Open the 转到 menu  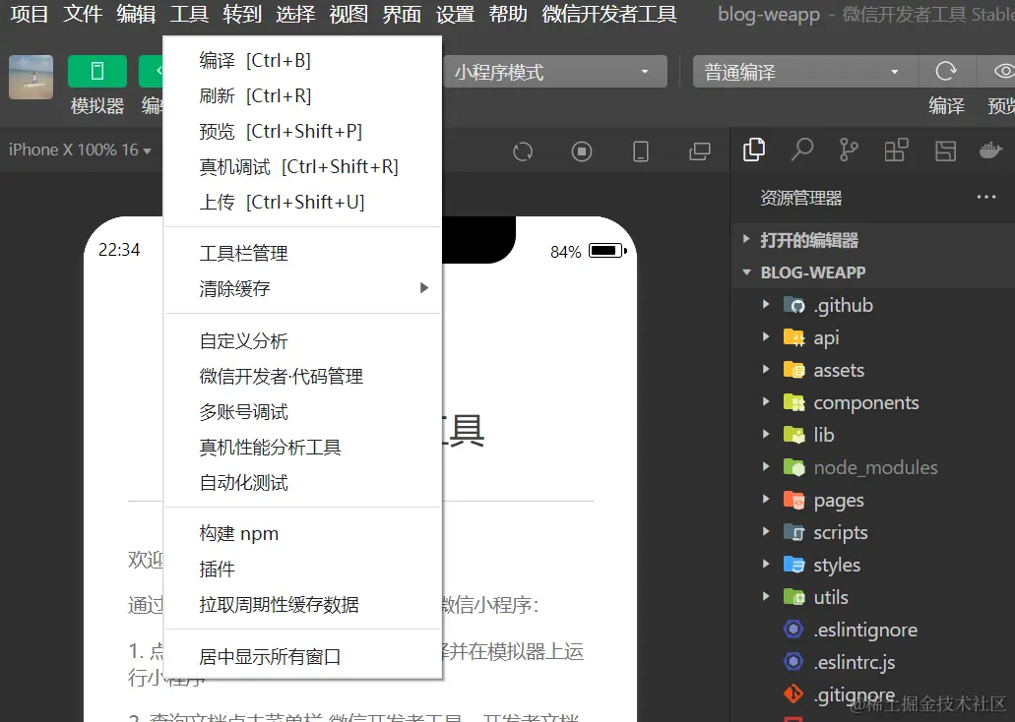[242, 14]
